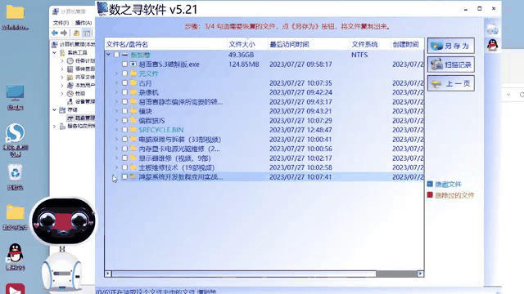
Task: Click the up-folder icon in Computer Management toolbar
Action: coord(76,33)
